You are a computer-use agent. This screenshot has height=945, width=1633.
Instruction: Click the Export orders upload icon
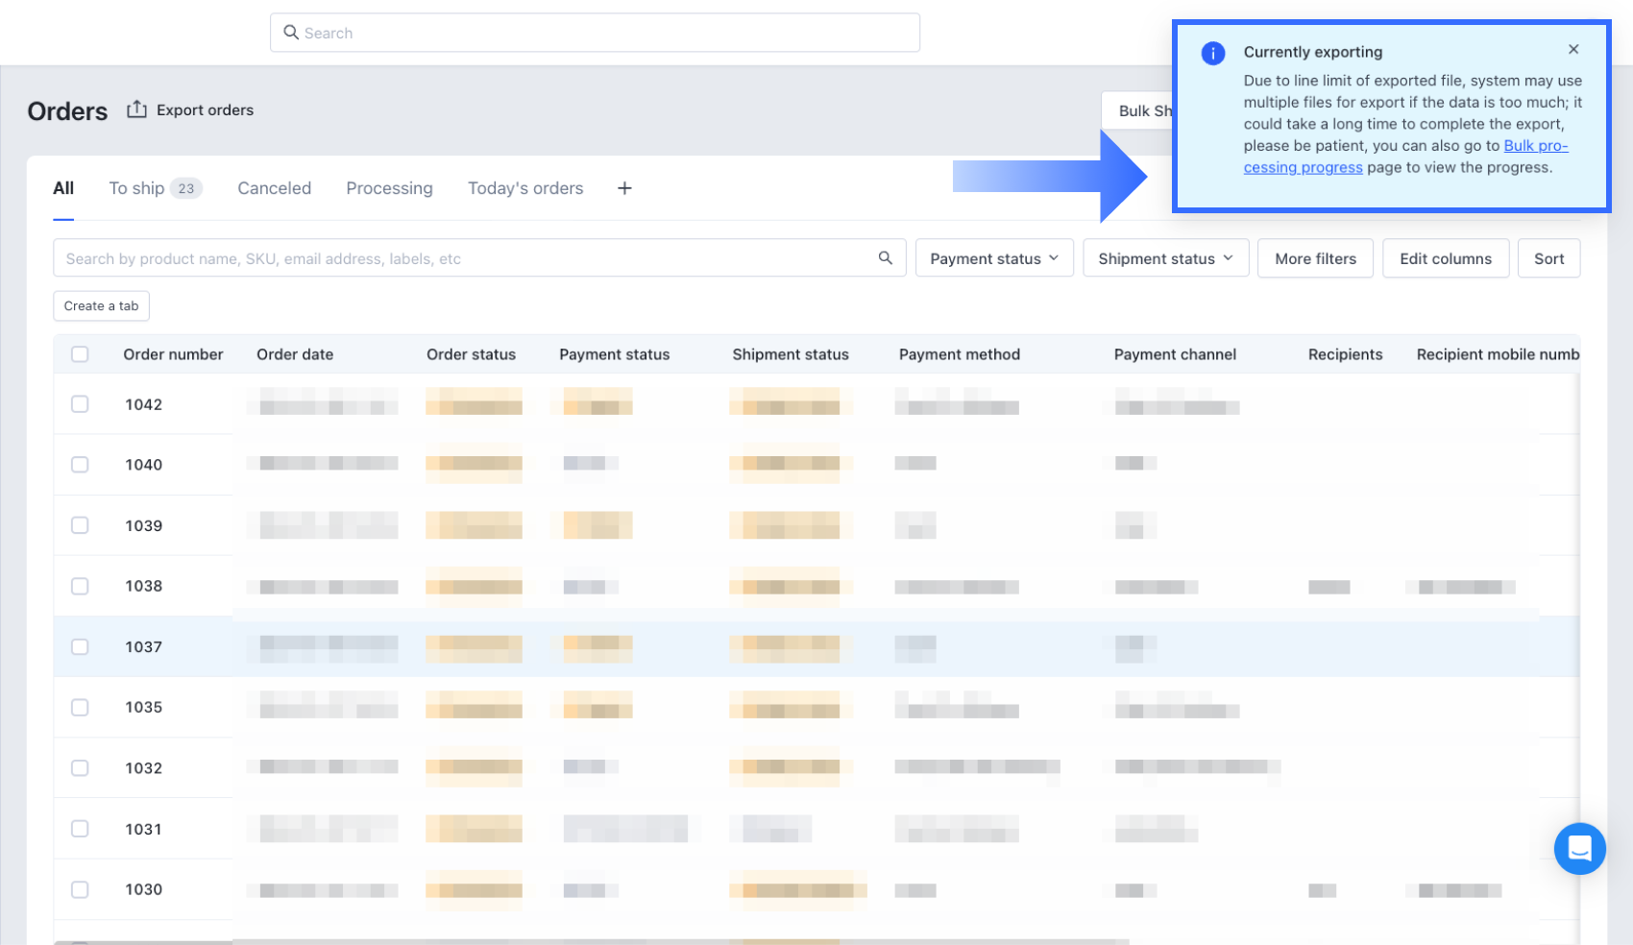(136, 109)
